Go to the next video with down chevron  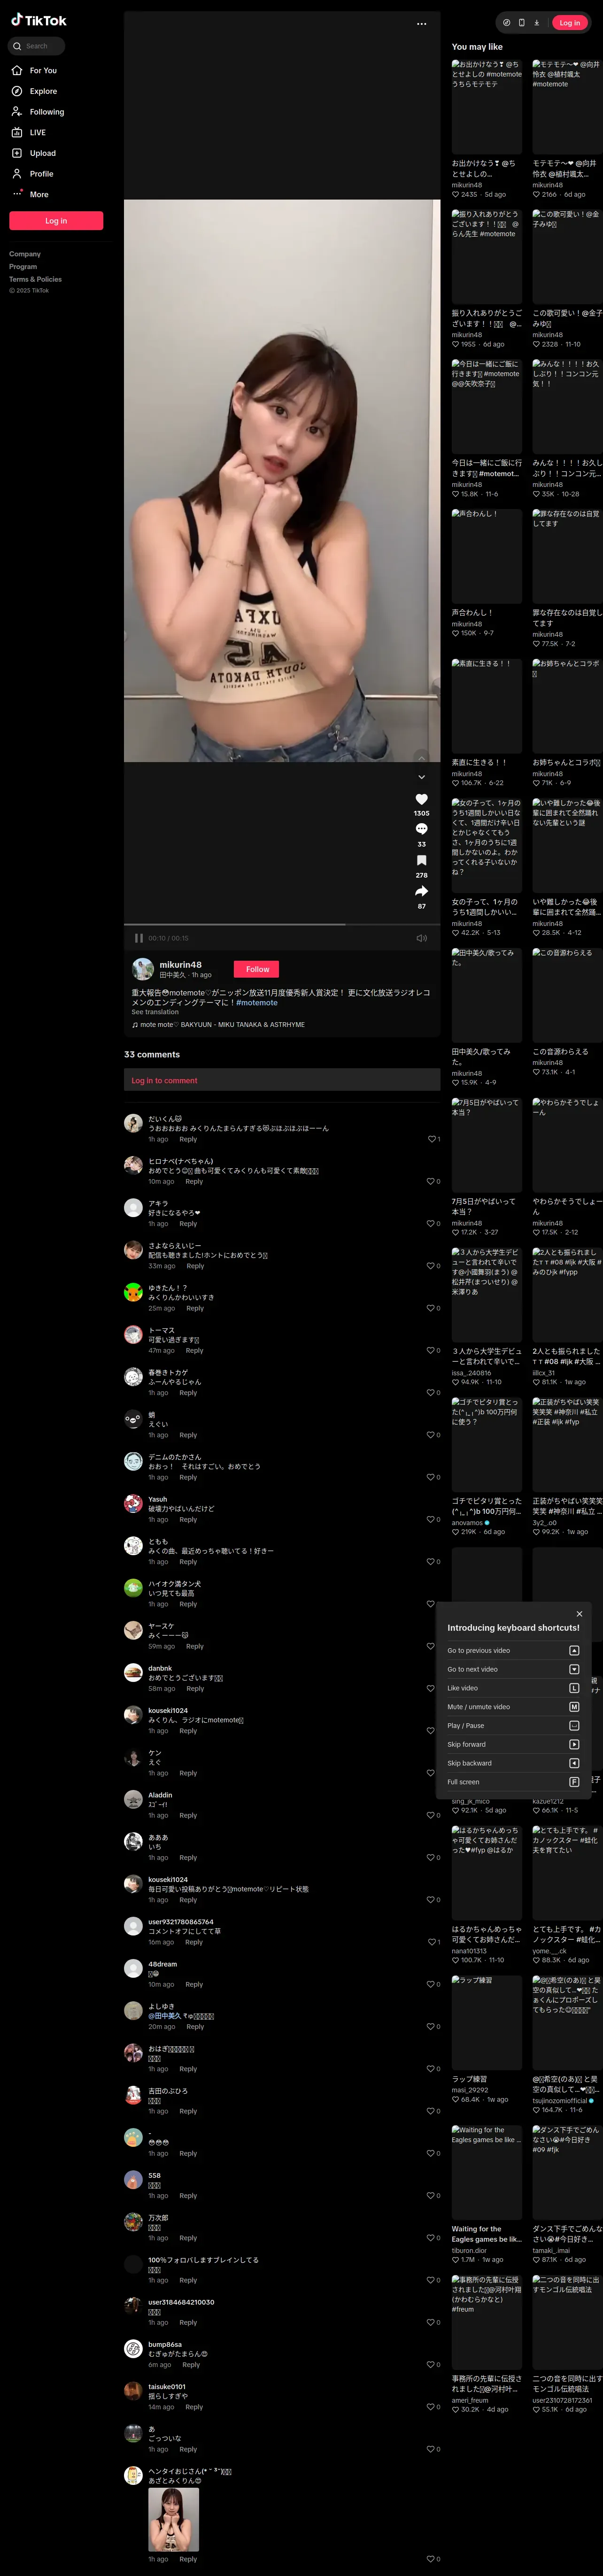click(422, 777)
